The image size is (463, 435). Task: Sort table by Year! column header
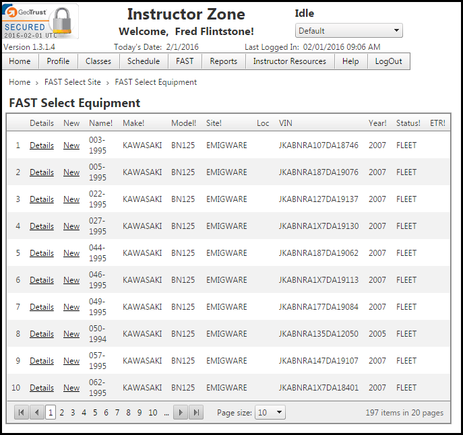pyautogui.click(x=377, y=123)
